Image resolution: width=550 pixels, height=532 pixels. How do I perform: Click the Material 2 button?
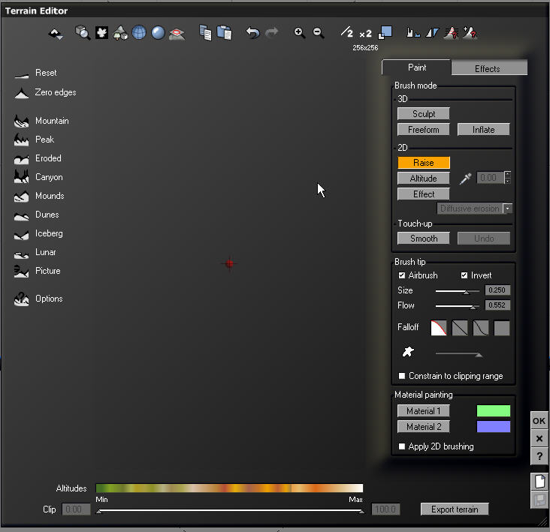coord(423,427)
